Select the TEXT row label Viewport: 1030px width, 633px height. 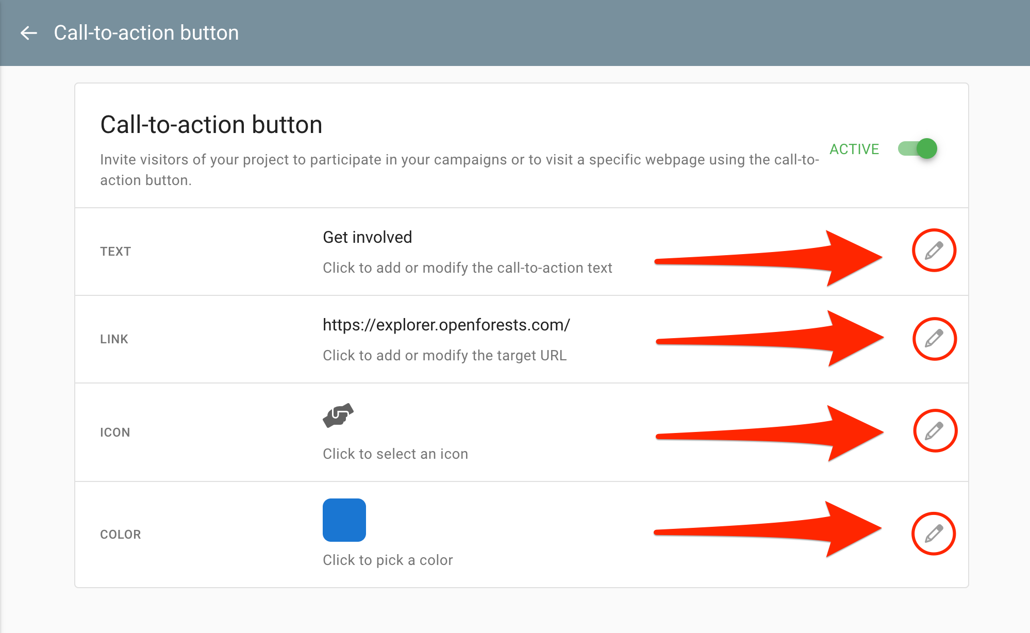click(x=115, y=252)
